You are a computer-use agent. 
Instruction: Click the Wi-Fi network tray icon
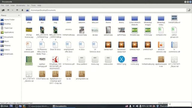[x=133, y=106]
